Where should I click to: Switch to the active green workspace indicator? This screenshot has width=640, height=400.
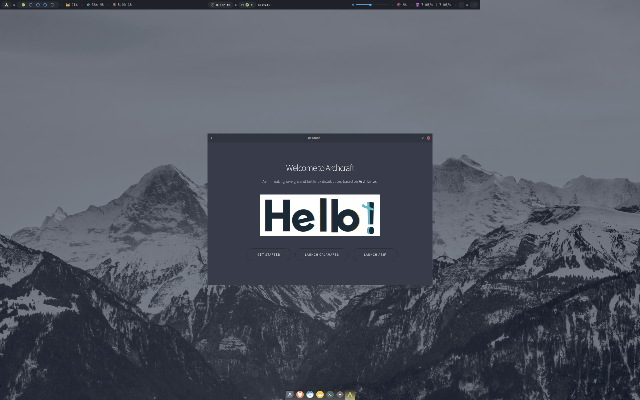pyautogui.click(x=23, y=5)
